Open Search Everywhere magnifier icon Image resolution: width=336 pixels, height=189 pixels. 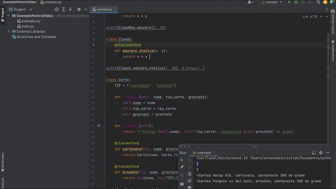[x=318, y=2]
